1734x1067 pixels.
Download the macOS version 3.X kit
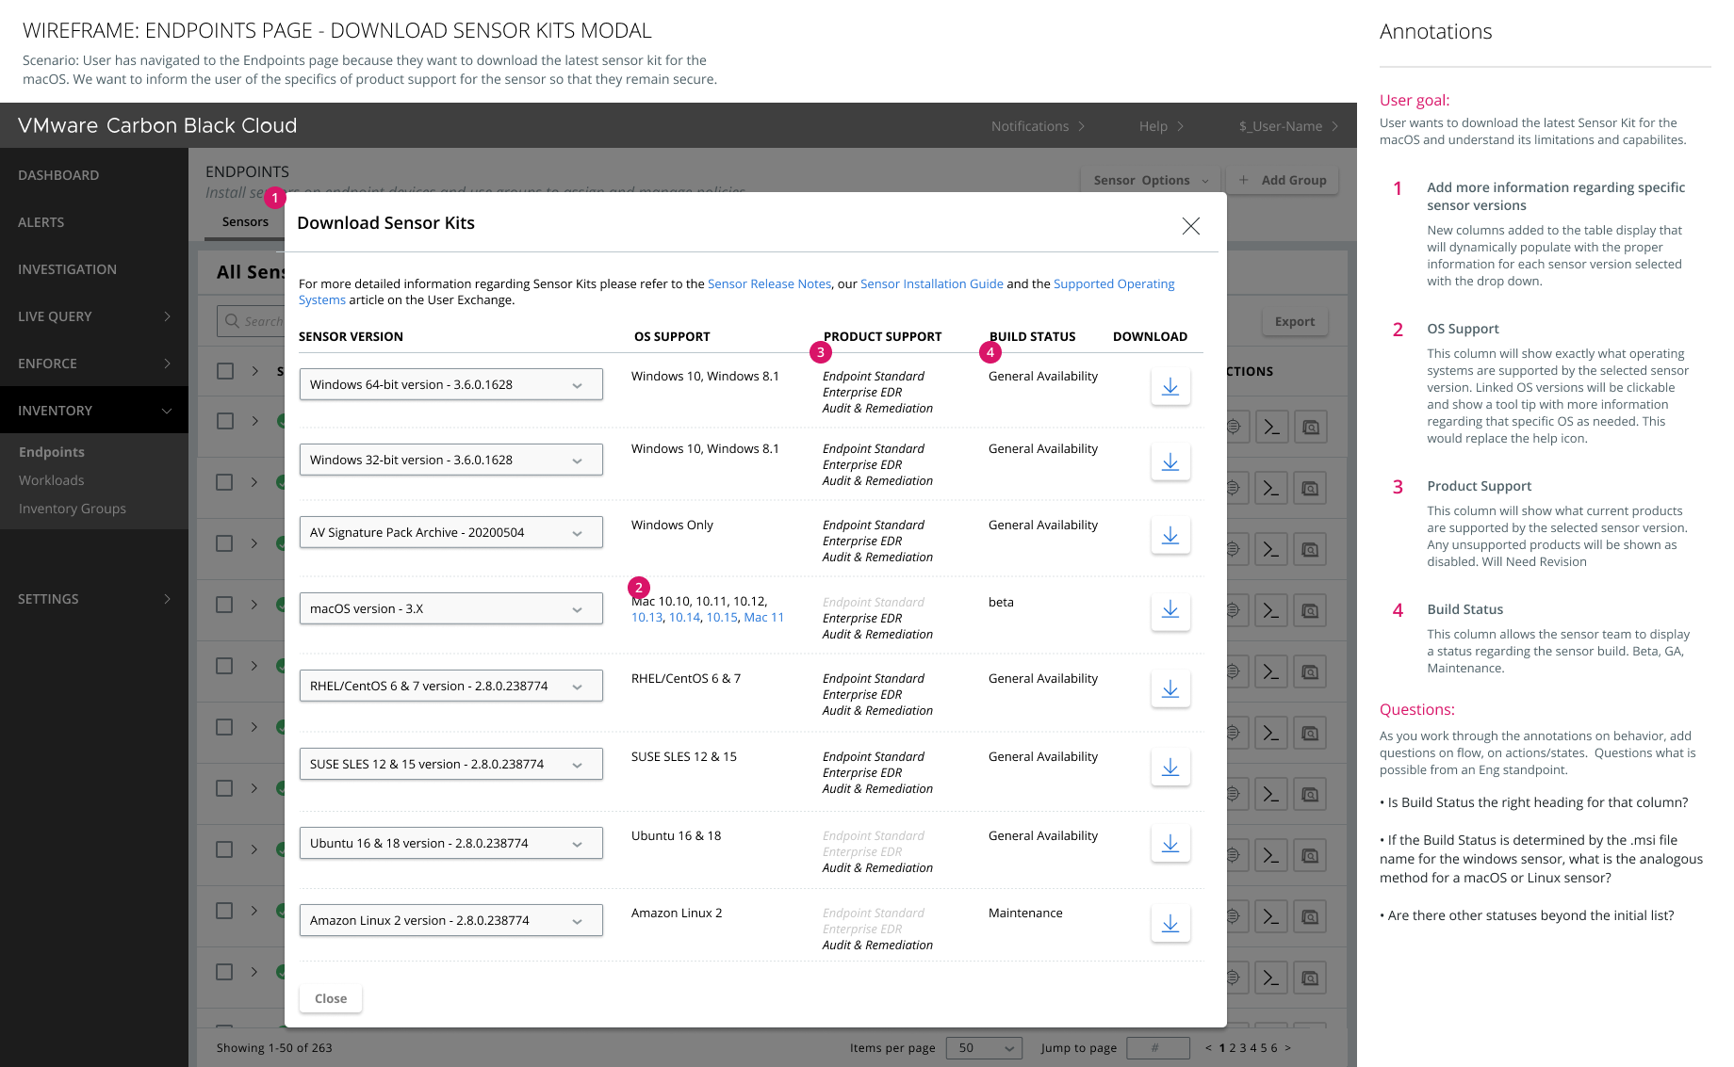coord(1170,610)
